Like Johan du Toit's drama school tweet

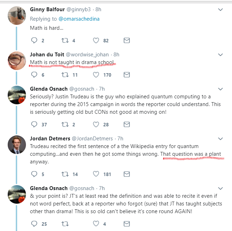click(x=96, y=75)
